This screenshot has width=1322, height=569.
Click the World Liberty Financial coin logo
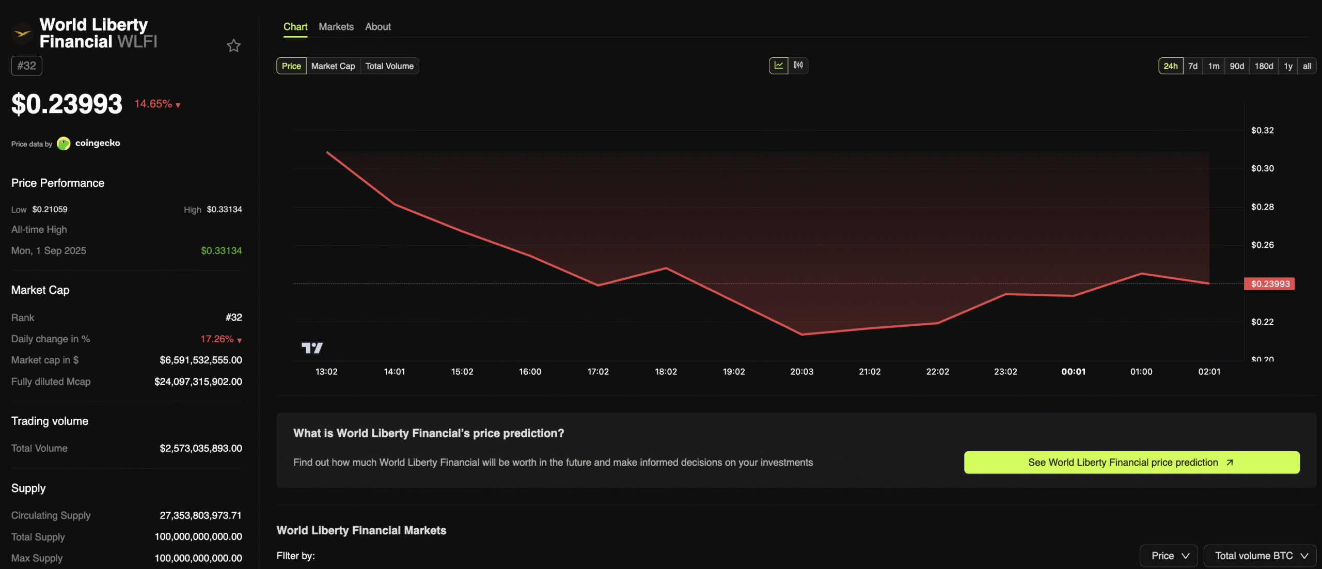pos(22,34)
